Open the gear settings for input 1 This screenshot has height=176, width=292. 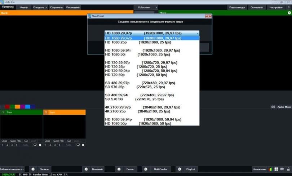[x=40, y=145]
